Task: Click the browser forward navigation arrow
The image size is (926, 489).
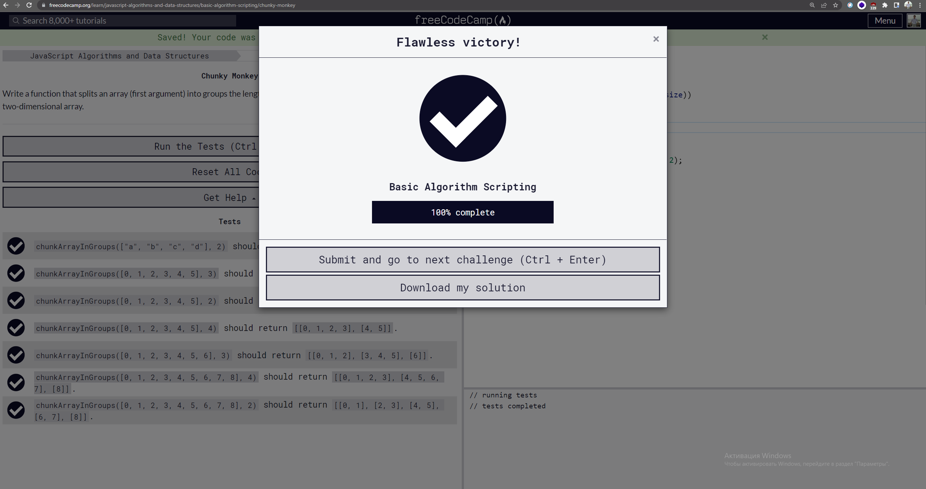Action: [17, 5]
